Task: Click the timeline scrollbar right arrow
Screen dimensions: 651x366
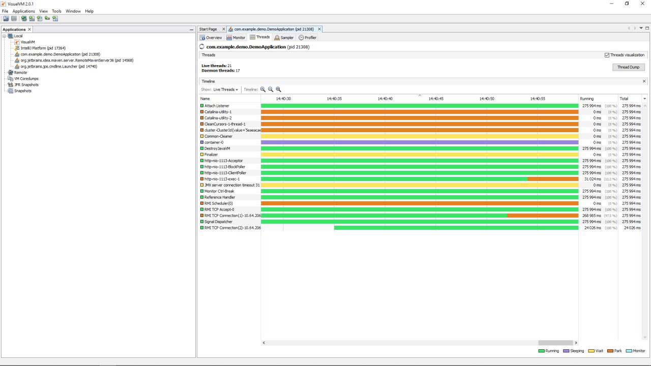Action: tap(576, 343)
